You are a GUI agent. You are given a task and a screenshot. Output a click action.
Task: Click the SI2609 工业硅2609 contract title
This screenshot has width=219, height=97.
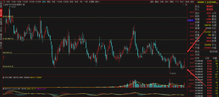(206, 2)
